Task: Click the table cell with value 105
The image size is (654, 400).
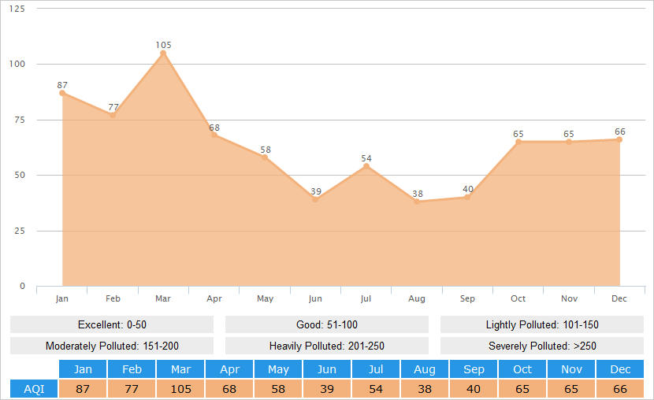Action: point(180,389)
